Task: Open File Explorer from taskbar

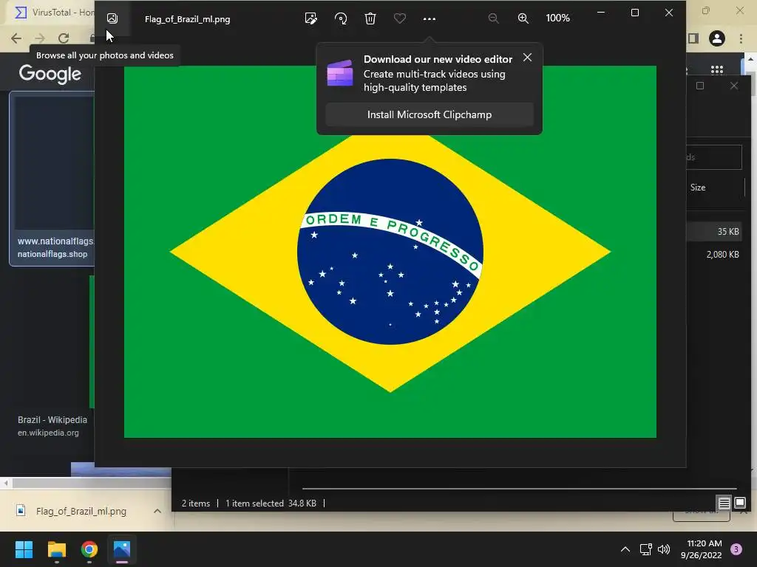Action: click(57, 549)
